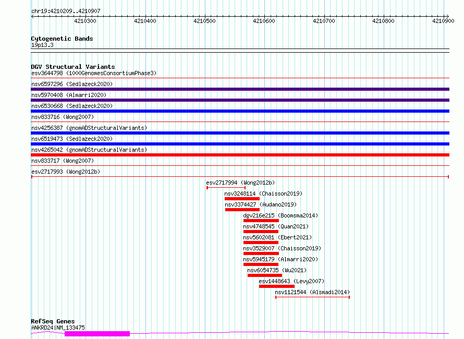The width and height of the screenshot is (464, 339).
Task: Click the 4210900 ruler position
Action: pos(443,21)
